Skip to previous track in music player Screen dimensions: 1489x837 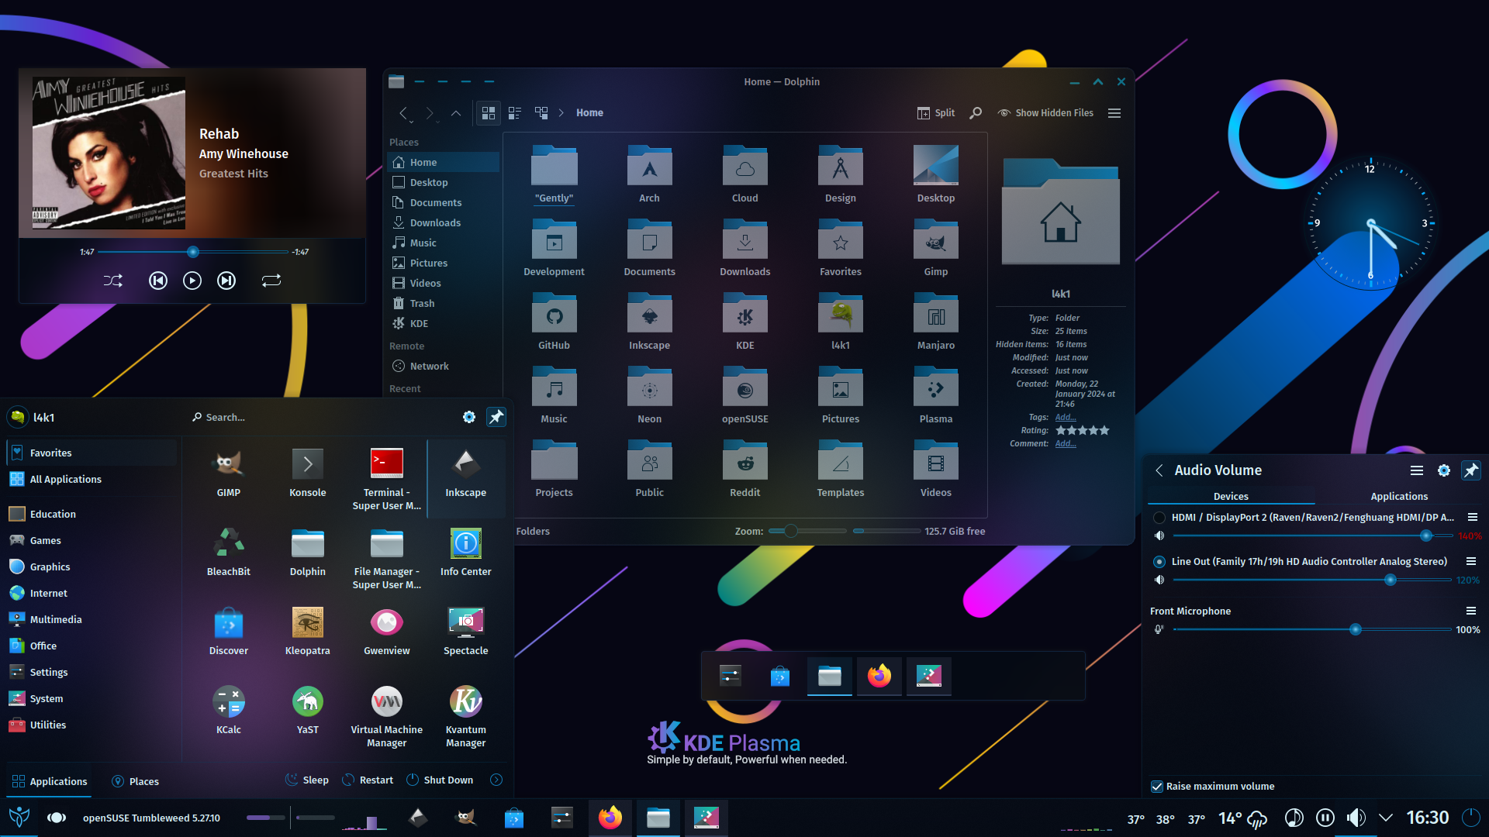coord(158,281)
